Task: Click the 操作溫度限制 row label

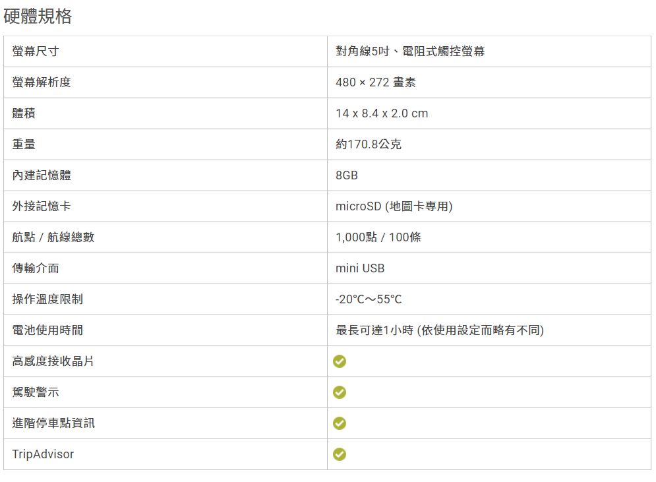Action: 47,299
